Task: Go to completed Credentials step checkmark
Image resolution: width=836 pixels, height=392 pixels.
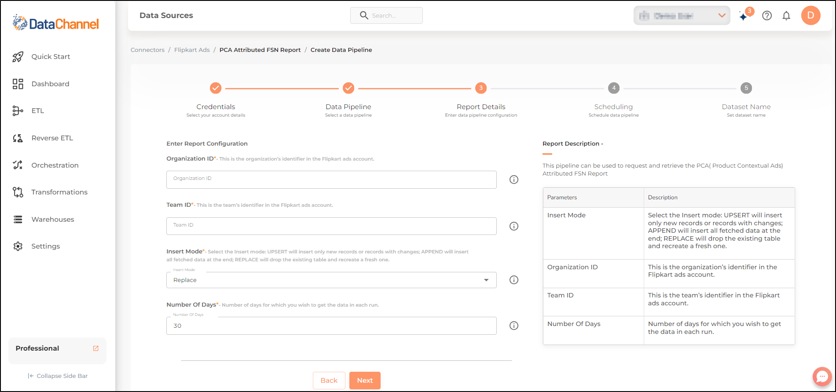Action: [x=216, y=88]
